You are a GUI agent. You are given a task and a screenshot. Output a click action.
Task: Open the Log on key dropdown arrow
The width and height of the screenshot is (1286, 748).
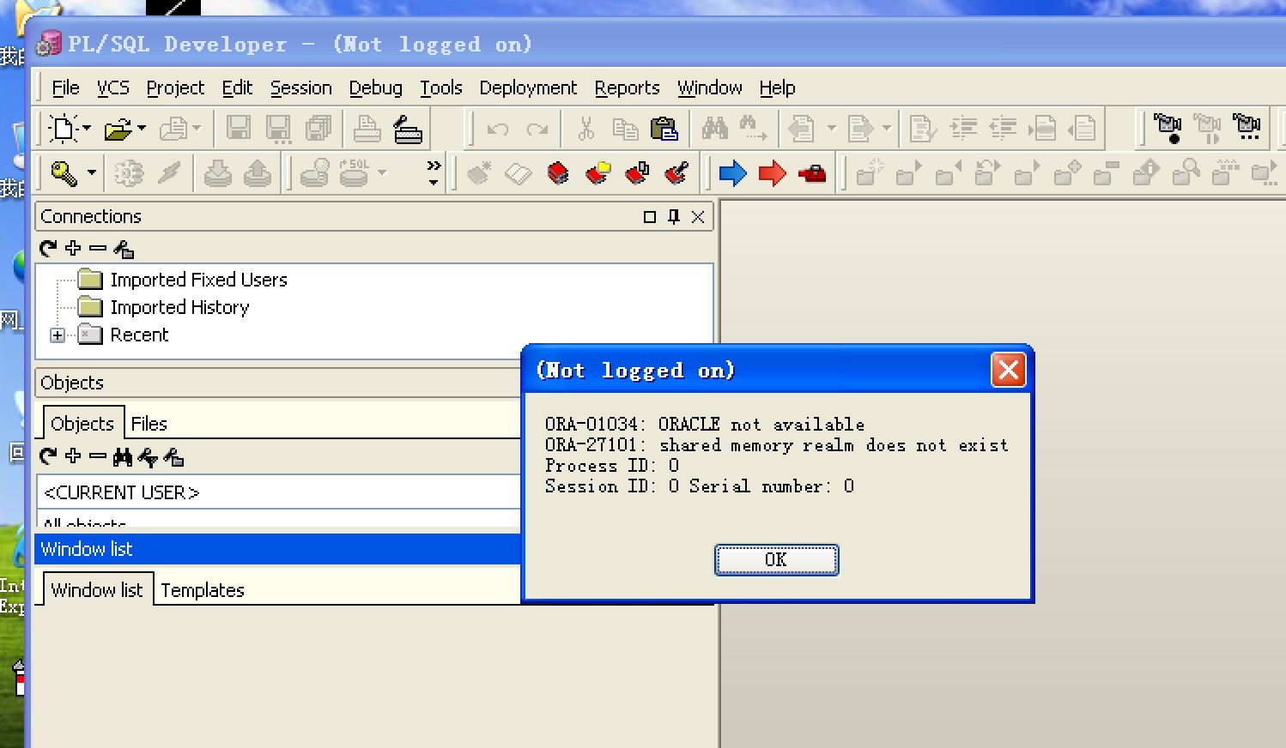click(x=92, y=173)
